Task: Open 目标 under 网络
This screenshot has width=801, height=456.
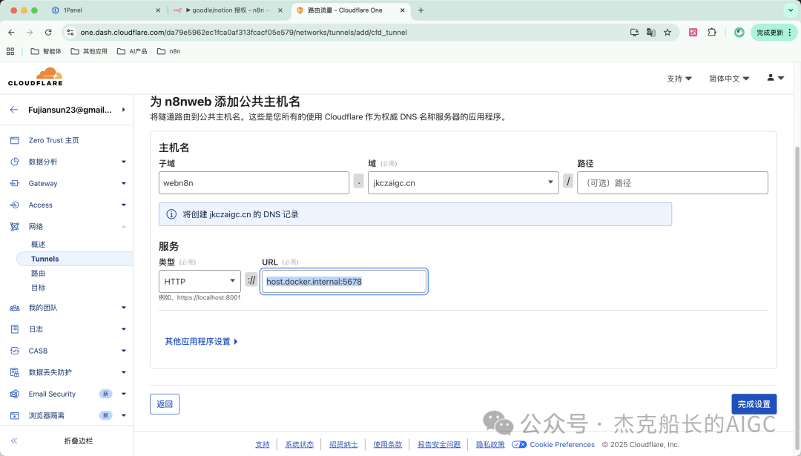Action: pos(39,288)
